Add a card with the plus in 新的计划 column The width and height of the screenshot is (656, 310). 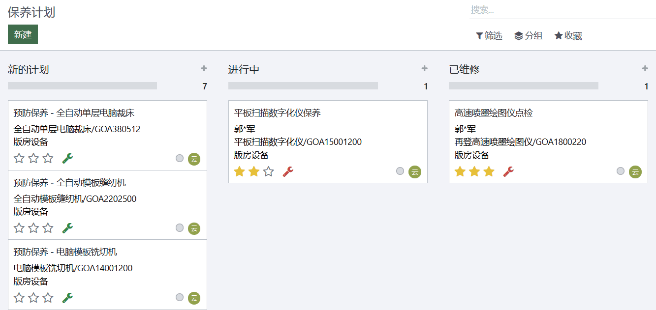(x=204, y=69)
